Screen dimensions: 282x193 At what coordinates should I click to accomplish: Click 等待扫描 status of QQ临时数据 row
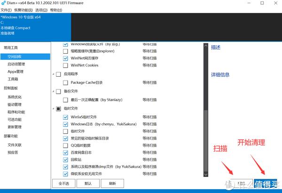[x=149, y=145]
